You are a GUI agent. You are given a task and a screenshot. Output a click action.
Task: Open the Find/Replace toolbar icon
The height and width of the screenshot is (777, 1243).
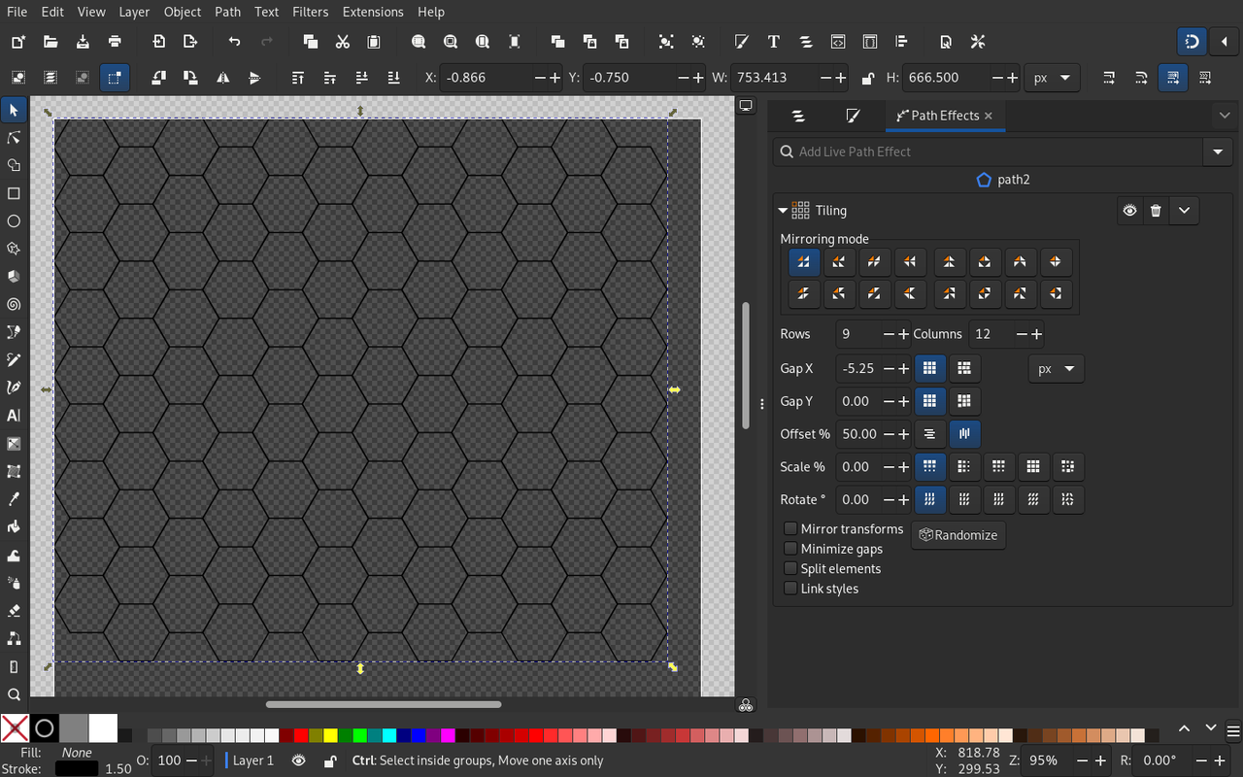click(x=945, y=42)
